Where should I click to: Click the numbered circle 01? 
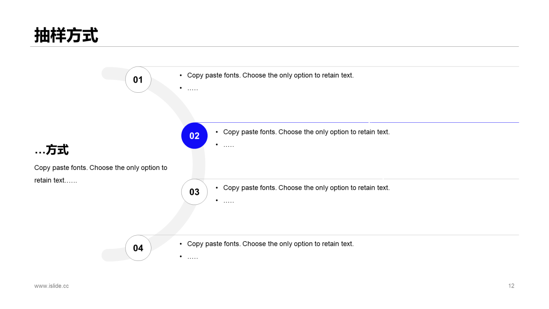[x=138, y=80]
